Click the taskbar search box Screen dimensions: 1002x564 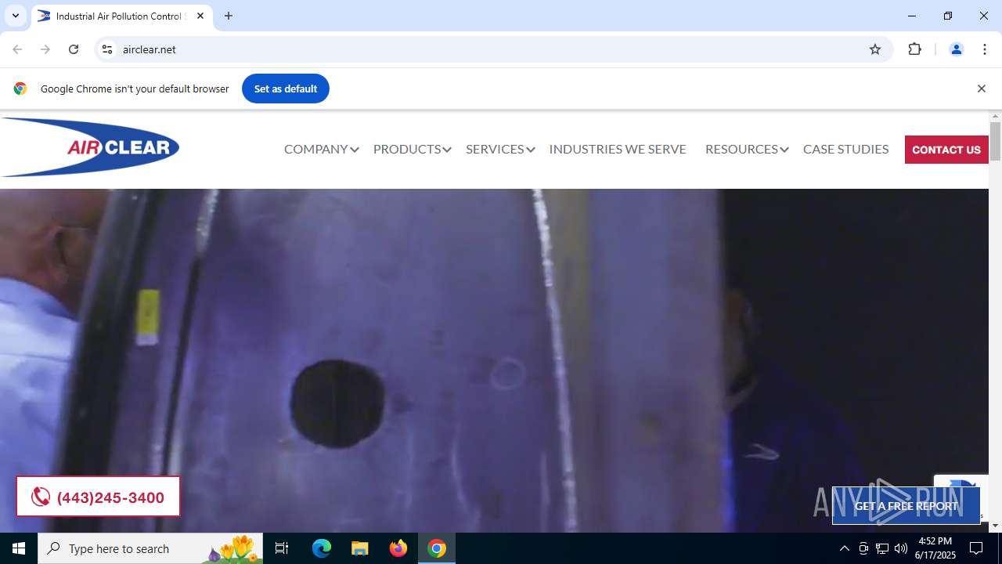click(x=150, y=548)
